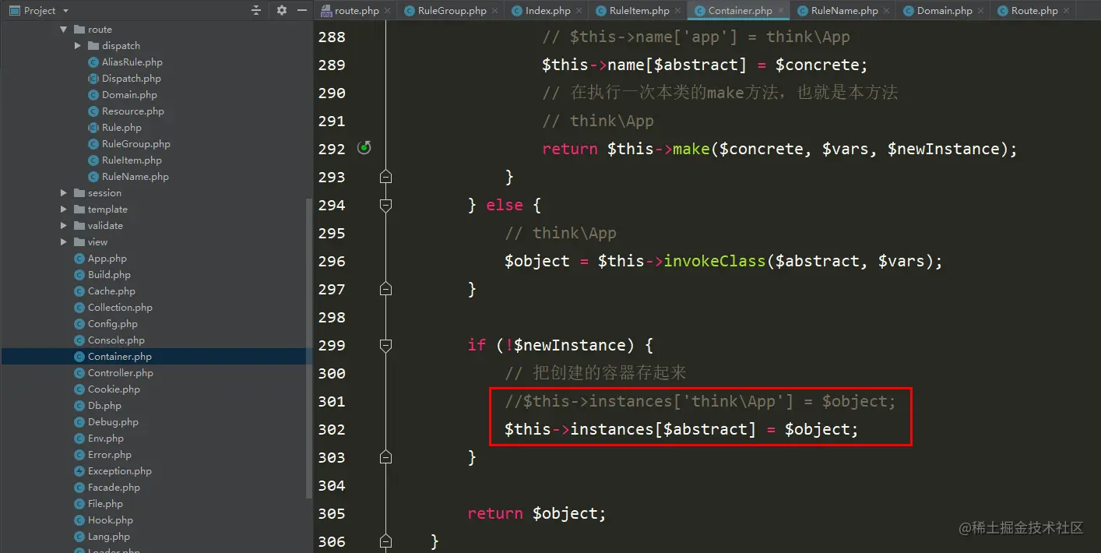1101x553 pixels.
Task: Select Lang.php in the project tree
Action: tap(108, 537)
